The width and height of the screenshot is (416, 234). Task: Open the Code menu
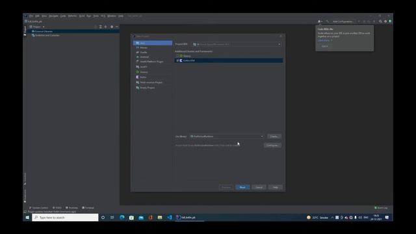coord(63,16)
